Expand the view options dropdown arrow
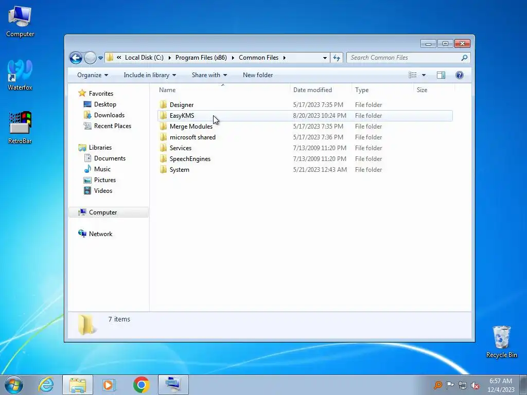 coord(424,75)
